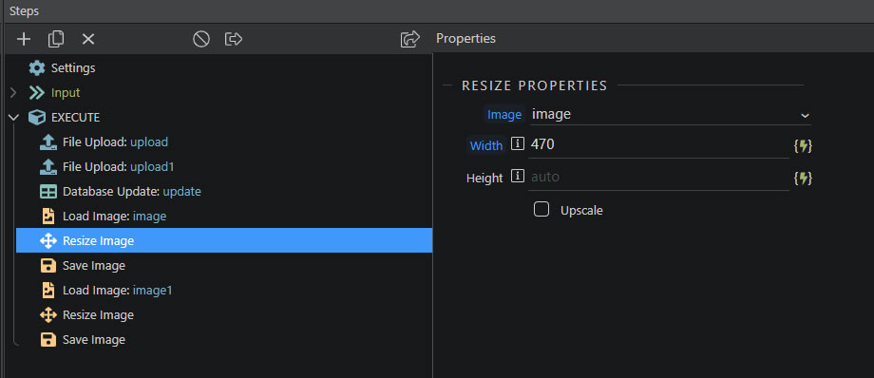Click the Width info icon
Screen dimensions: 874x378
click(x=518, y=144)
